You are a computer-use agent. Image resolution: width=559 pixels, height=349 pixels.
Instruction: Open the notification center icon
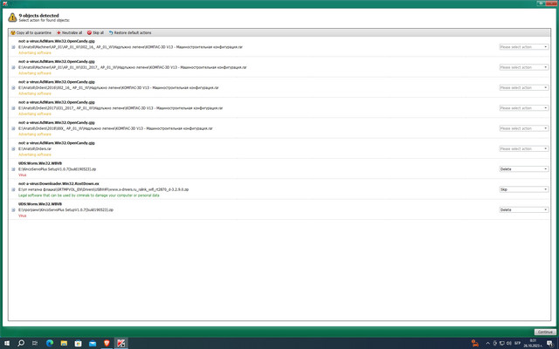coord(550,344)
